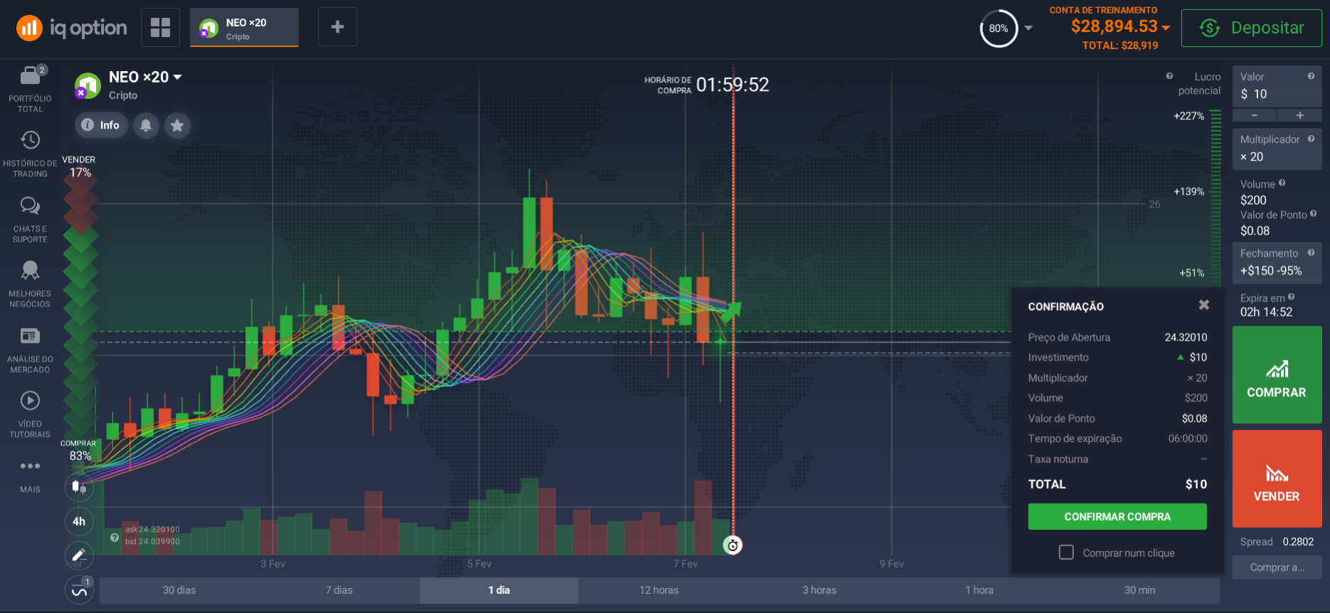Click the Depositar button
Viewport: 1330px width, 613px height.
[1252, 28]
